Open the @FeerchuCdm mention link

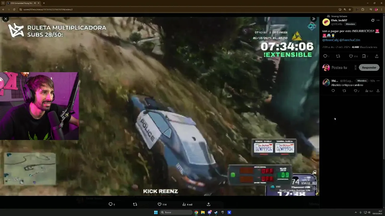click(x=350, y=40)
